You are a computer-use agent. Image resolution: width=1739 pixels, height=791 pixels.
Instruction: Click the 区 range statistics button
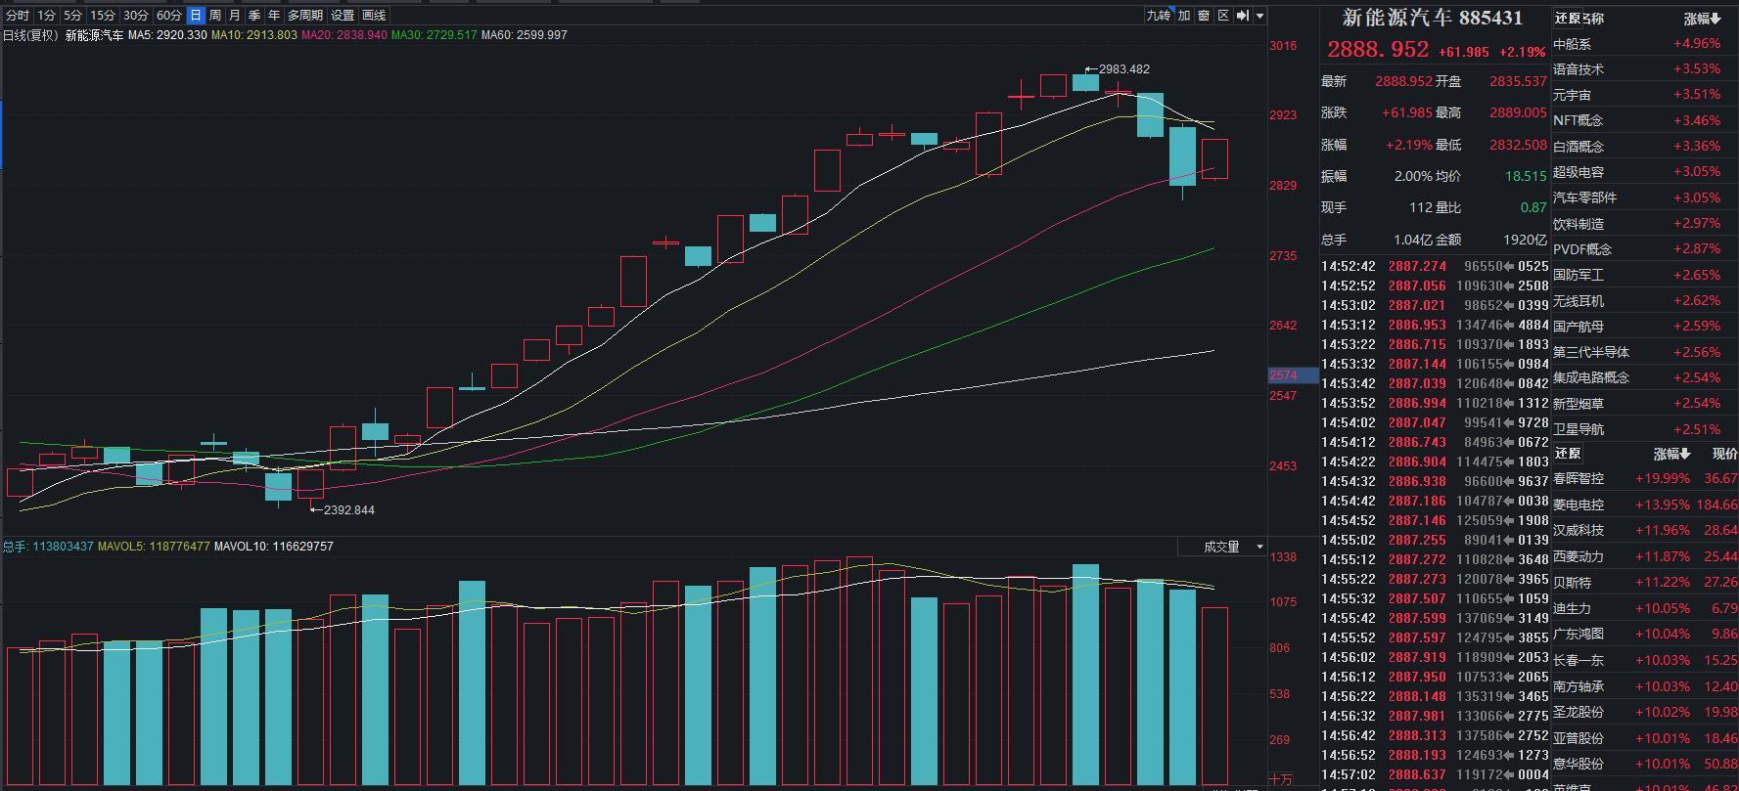tap(1223, 16)
